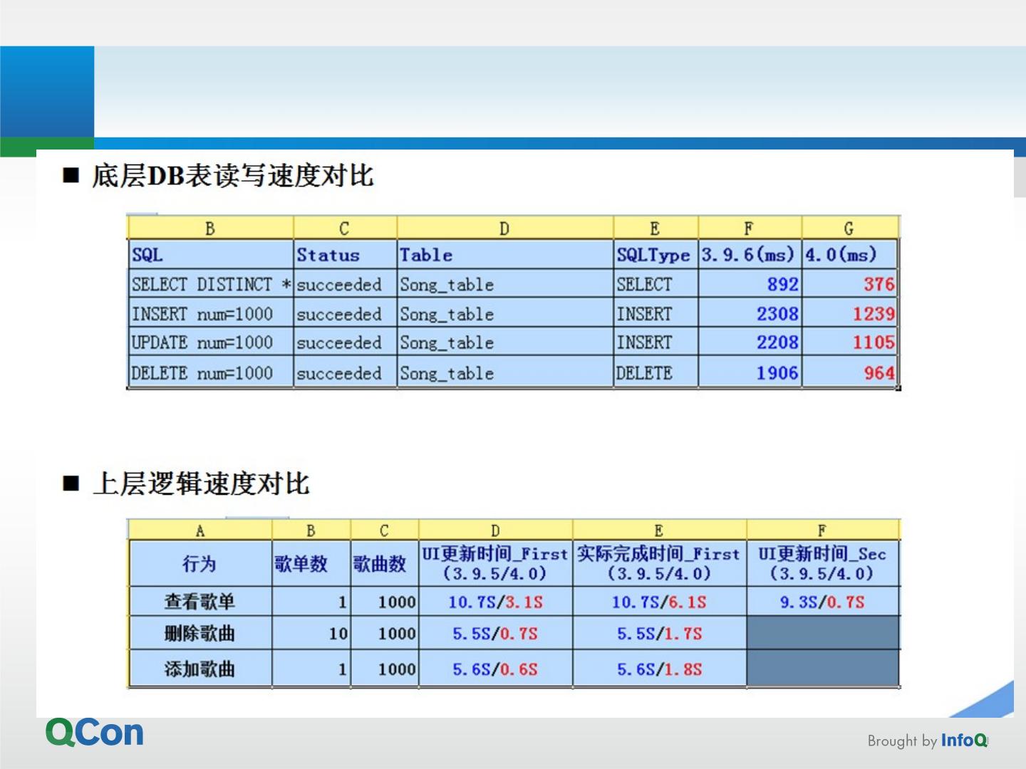
Task: Open the InfoQ logo link
Action: [x=963, y=741]
